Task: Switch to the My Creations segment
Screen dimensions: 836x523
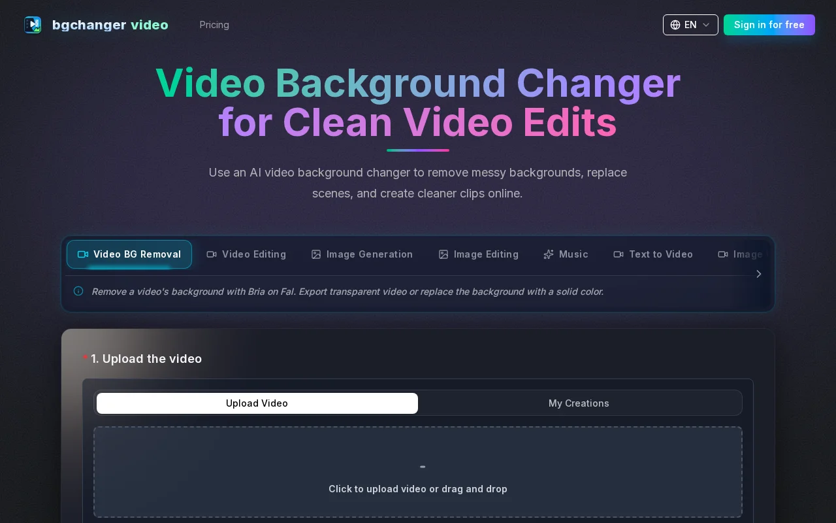Action: [x=579, y=403]
